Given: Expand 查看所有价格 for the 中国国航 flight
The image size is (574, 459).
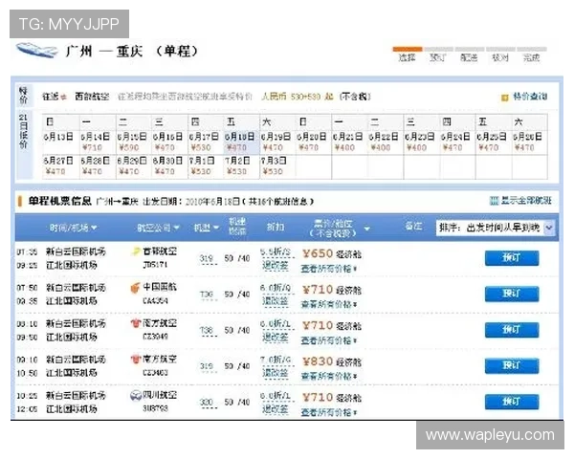Looking at the screenshot, I should 329,304.
